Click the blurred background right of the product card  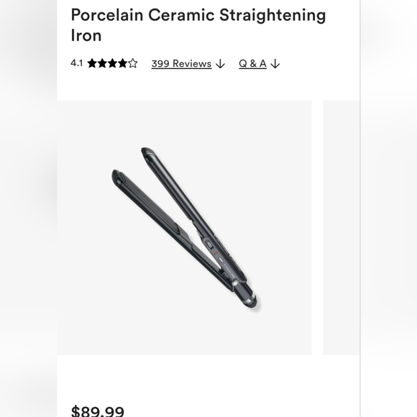click(x=389, y=208)
